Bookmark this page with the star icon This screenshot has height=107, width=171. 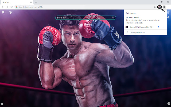point(155,7)
